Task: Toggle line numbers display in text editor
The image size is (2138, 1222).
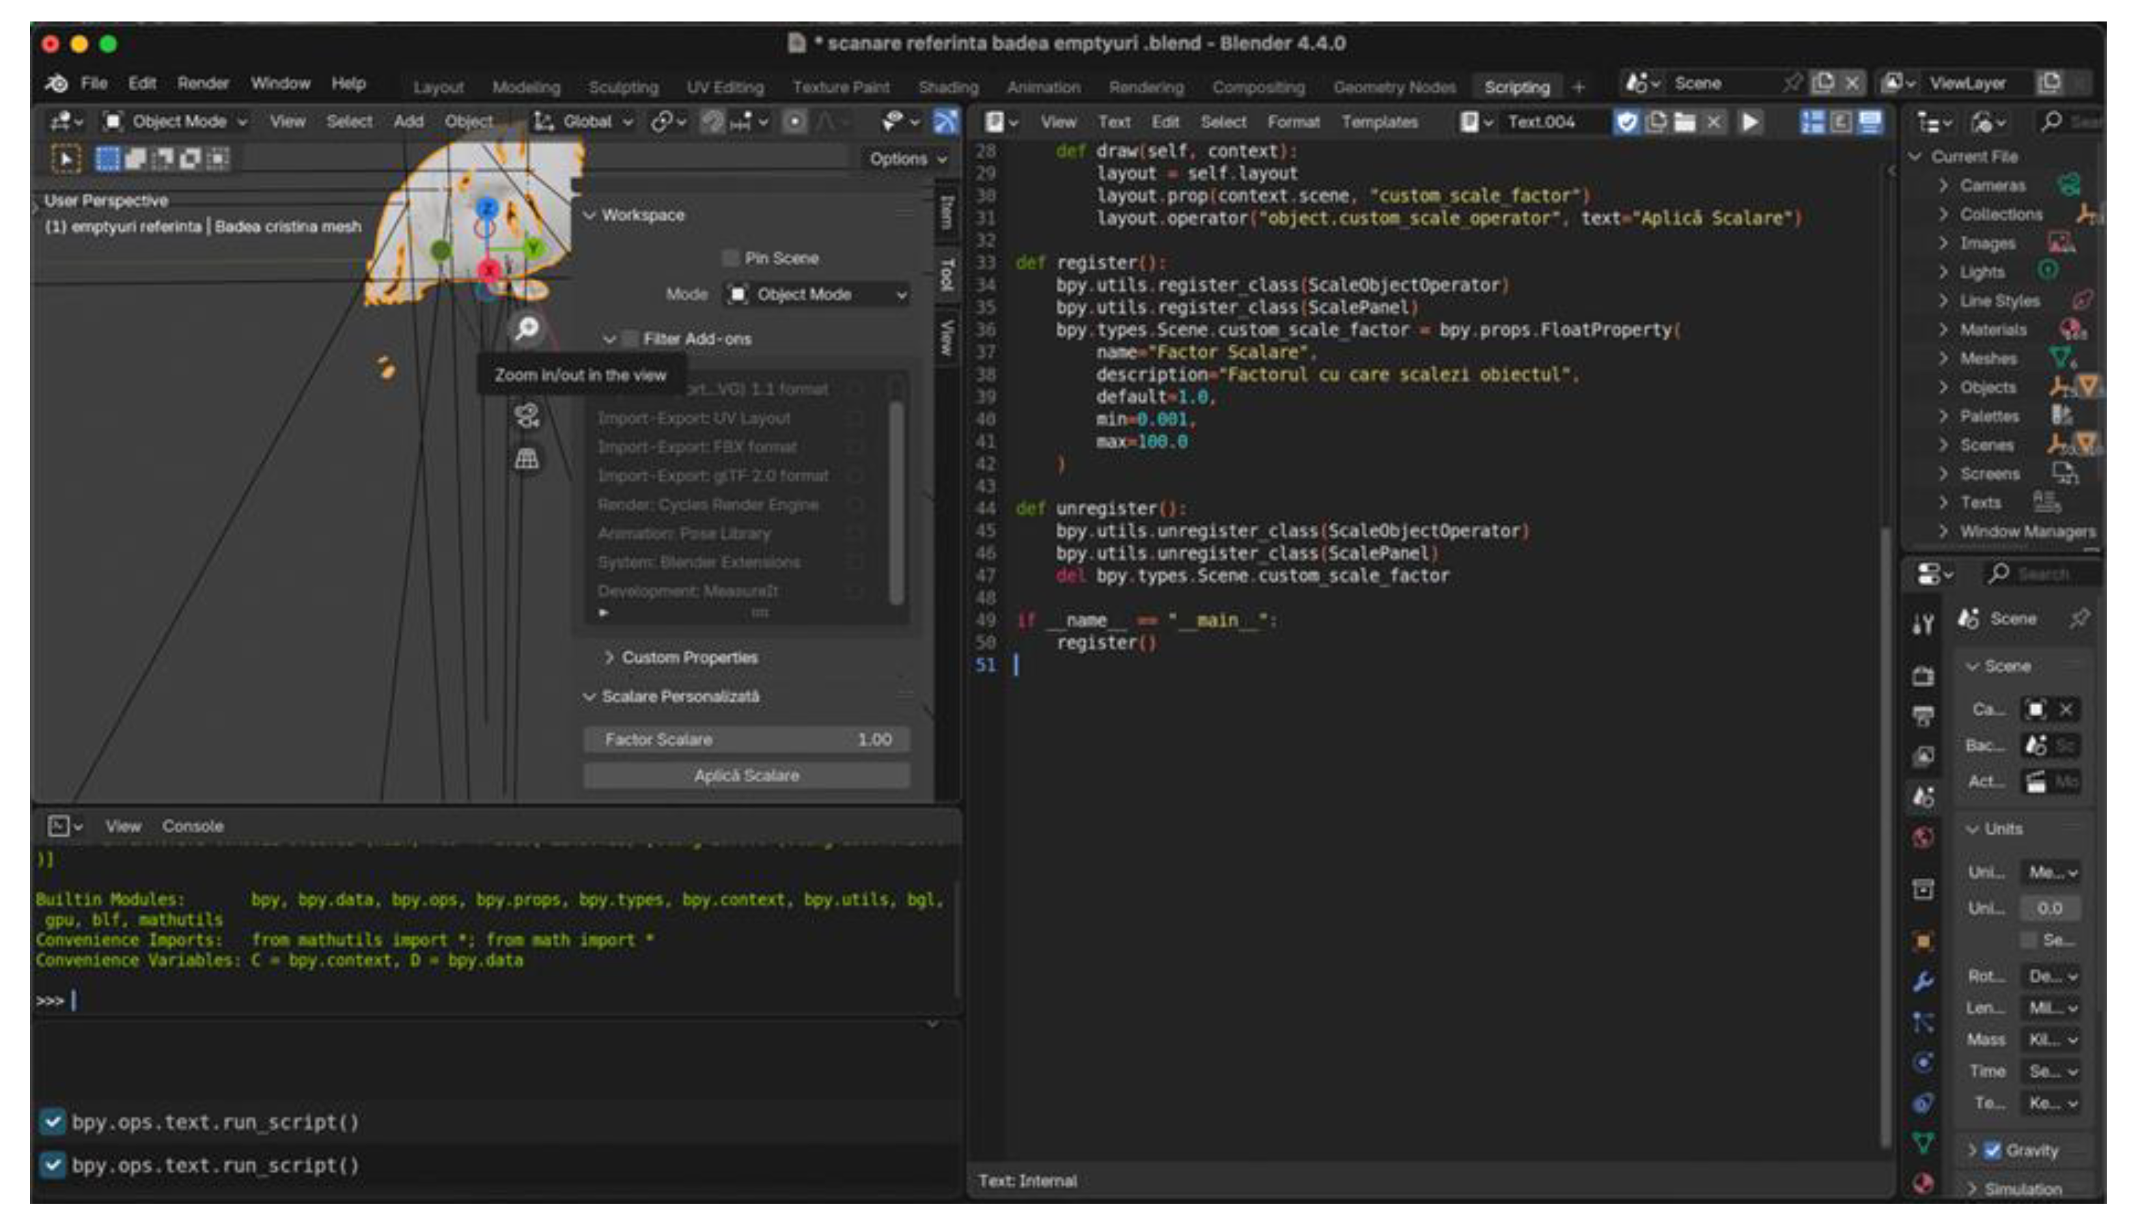Action: [x=1812, y=122]
